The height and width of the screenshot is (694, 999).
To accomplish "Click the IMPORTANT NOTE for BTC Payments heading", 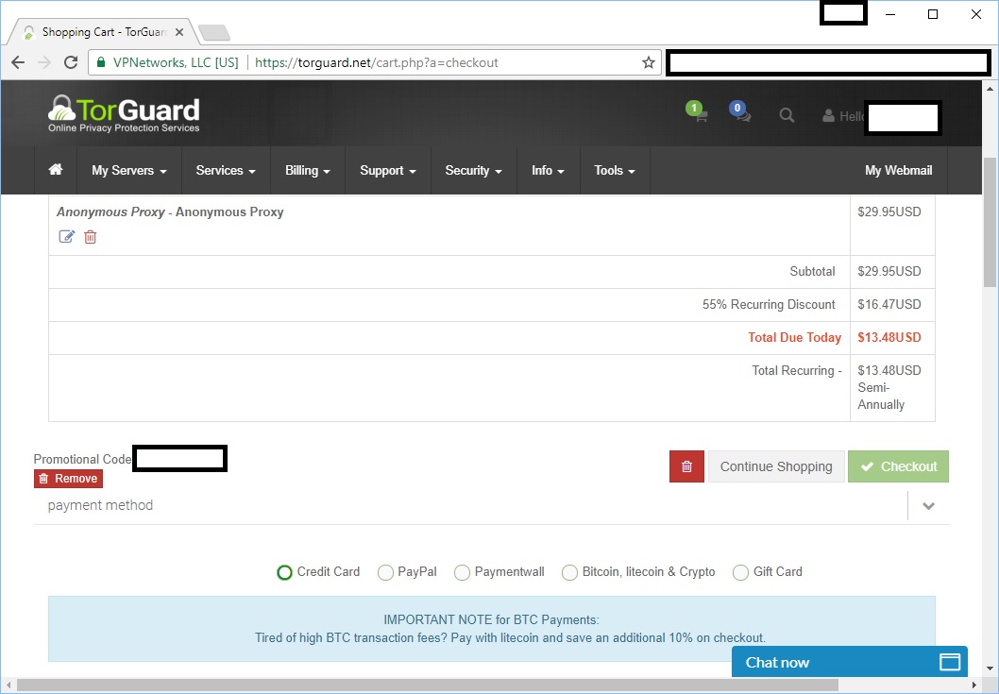I will coord(491,620).
